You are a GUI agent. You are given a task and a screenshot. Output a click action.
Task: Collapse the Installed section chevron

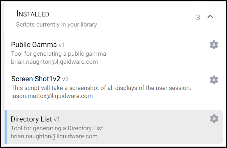pyautogui.click(x=210, y=16)
